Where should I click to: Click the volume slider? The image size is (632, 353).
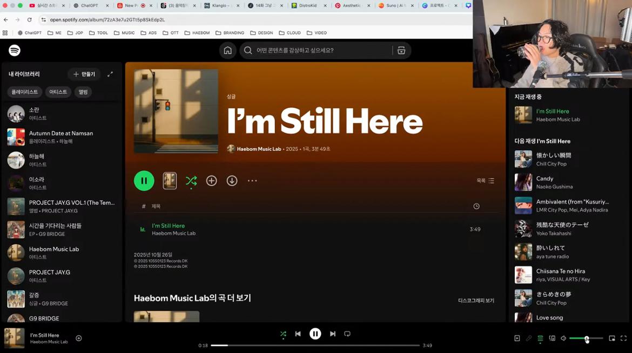[586, 338]
